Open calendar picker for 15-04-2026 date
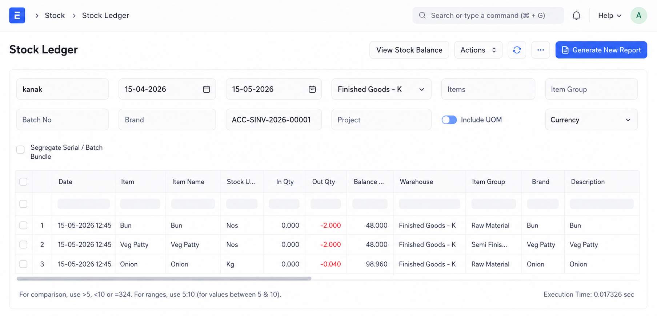 point(206,89)
